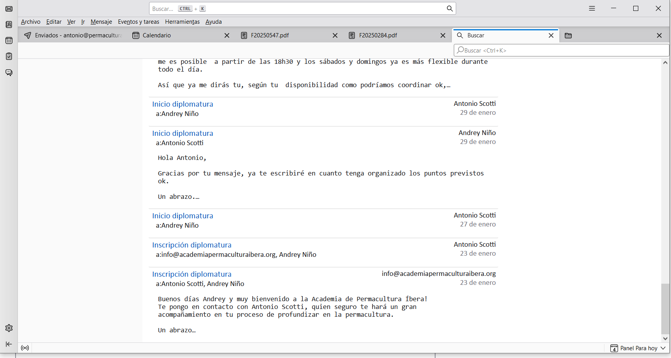Close the F20250284.pdf tab
The height and width of the screenshot is (358, 671).
pos(443,35)
